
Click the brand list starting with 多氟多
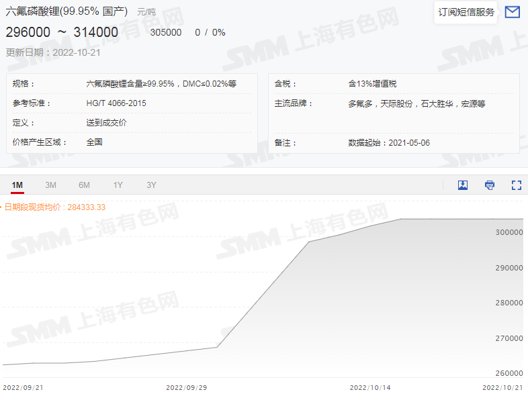(x=416, y=103)
